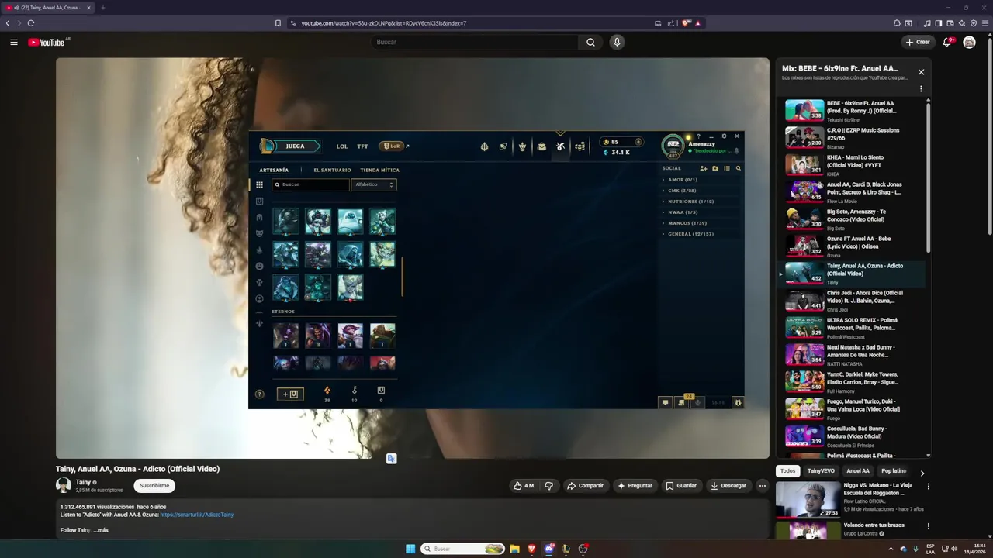Viewport: 993px width, 558px height.
Task: Play C.R.O BZRP Music Sessions from playlist
Action: tap(854, 138)
